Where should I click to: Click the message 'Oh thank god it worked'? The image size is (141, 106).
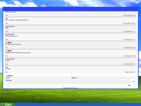tap(13, 44)
